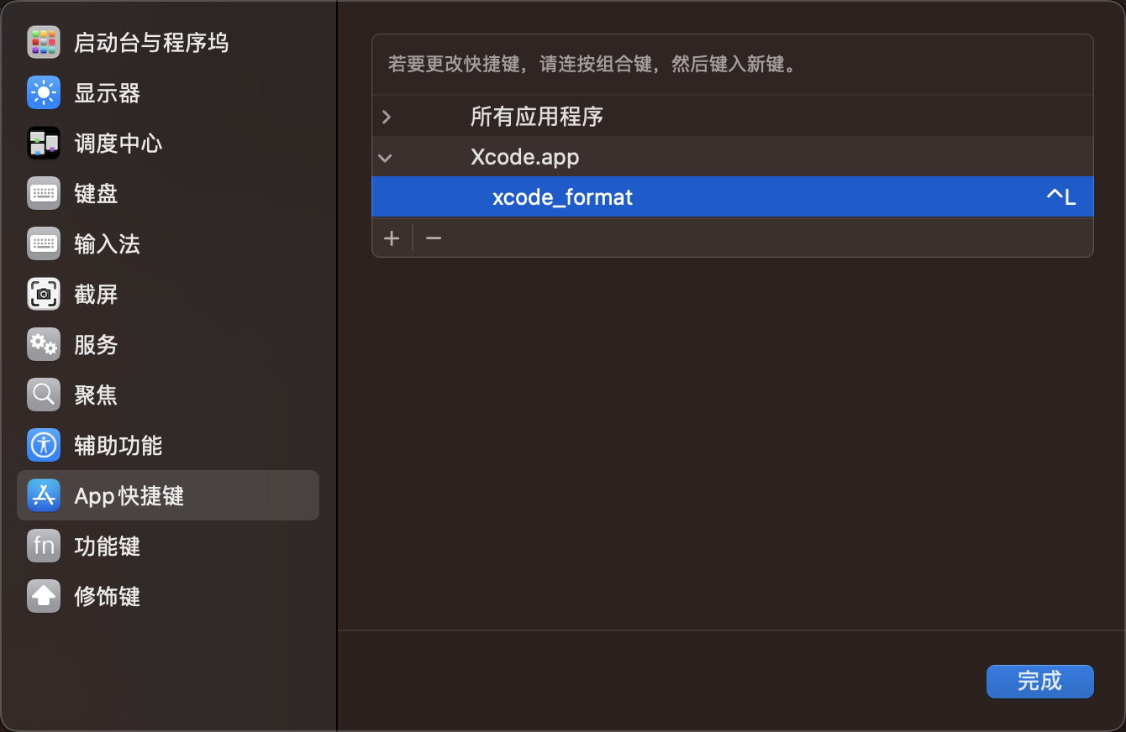Image resolution: width=1126 pixels, height=732 pixels.
Task: Add a new shortcut with plus button
Action: (x=392, y=238)
